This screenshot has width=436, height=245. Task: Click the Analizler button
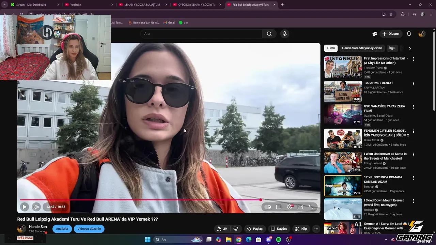pos(62,229)
